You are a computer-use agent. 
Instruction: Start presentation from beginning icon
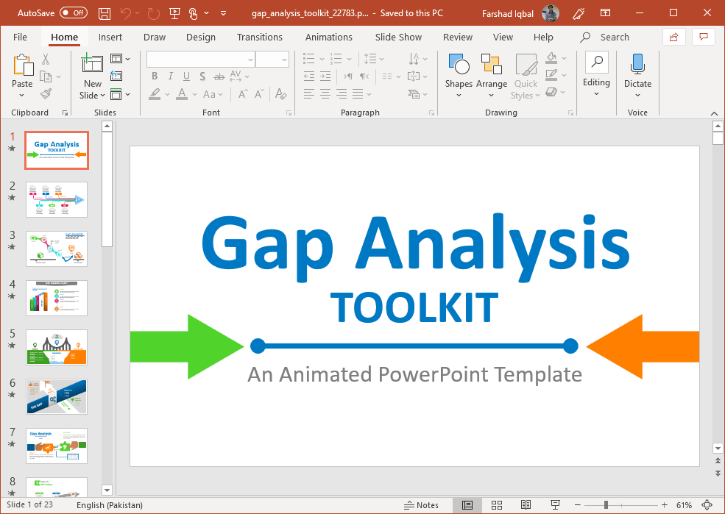pyautogui.click(x=174, y=13)
